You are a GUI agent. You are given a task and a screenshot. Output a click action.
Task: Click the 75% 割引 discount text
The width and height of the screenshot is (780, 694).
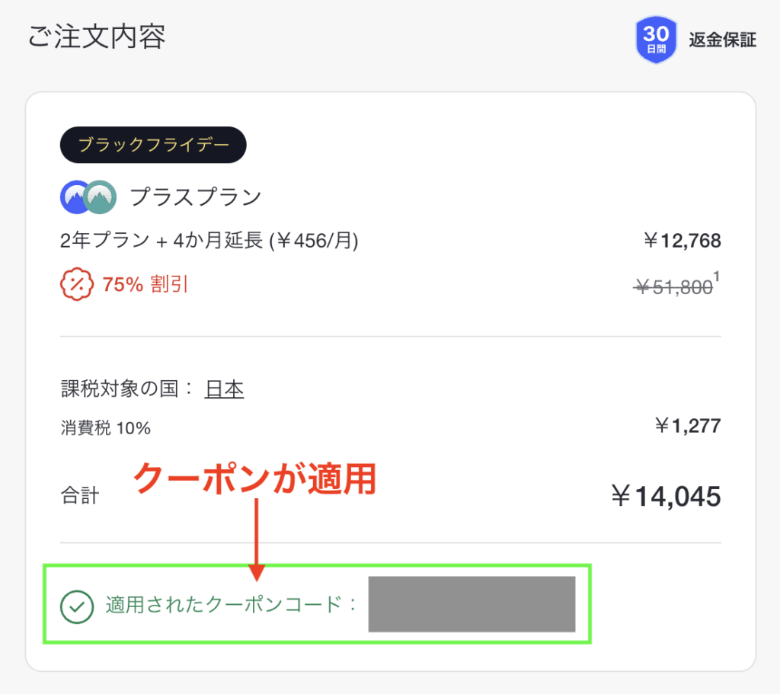(x=145, y=285)
